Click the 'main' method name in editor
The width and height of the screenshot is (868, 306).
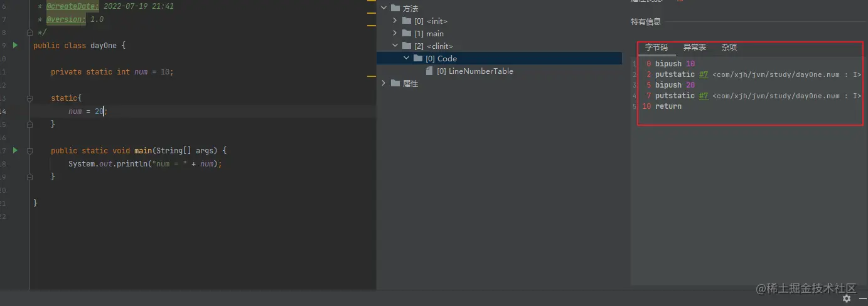pyautogui.click(x=142, y=151)
